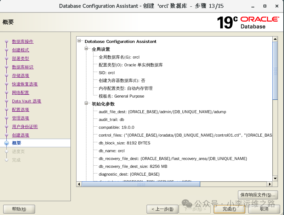The height and width of the screenshot is (215, 284).
Task: Cancel the wizard with 取消
Action: (x=264, y=209)
